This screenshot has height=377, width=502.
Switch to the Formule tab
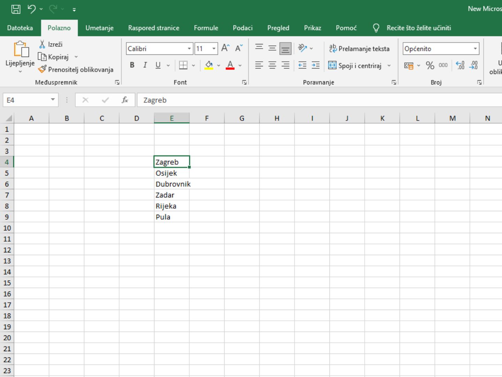coord(206,28)
